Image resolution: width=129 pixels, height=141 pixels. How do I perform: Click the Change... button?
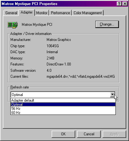click(x=107, y=24)
